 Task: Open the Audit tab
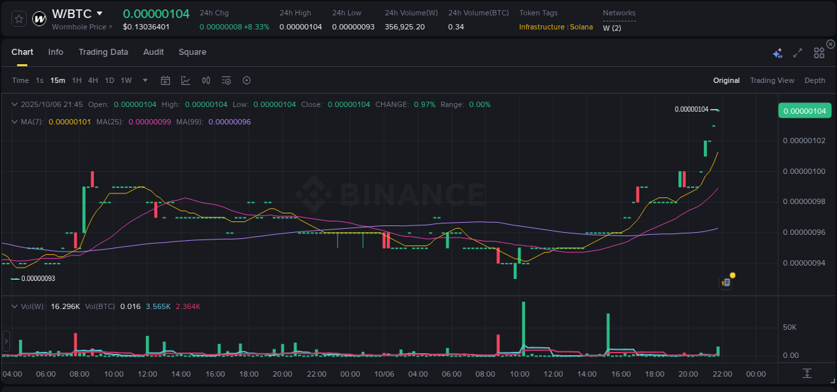(153, 52)
